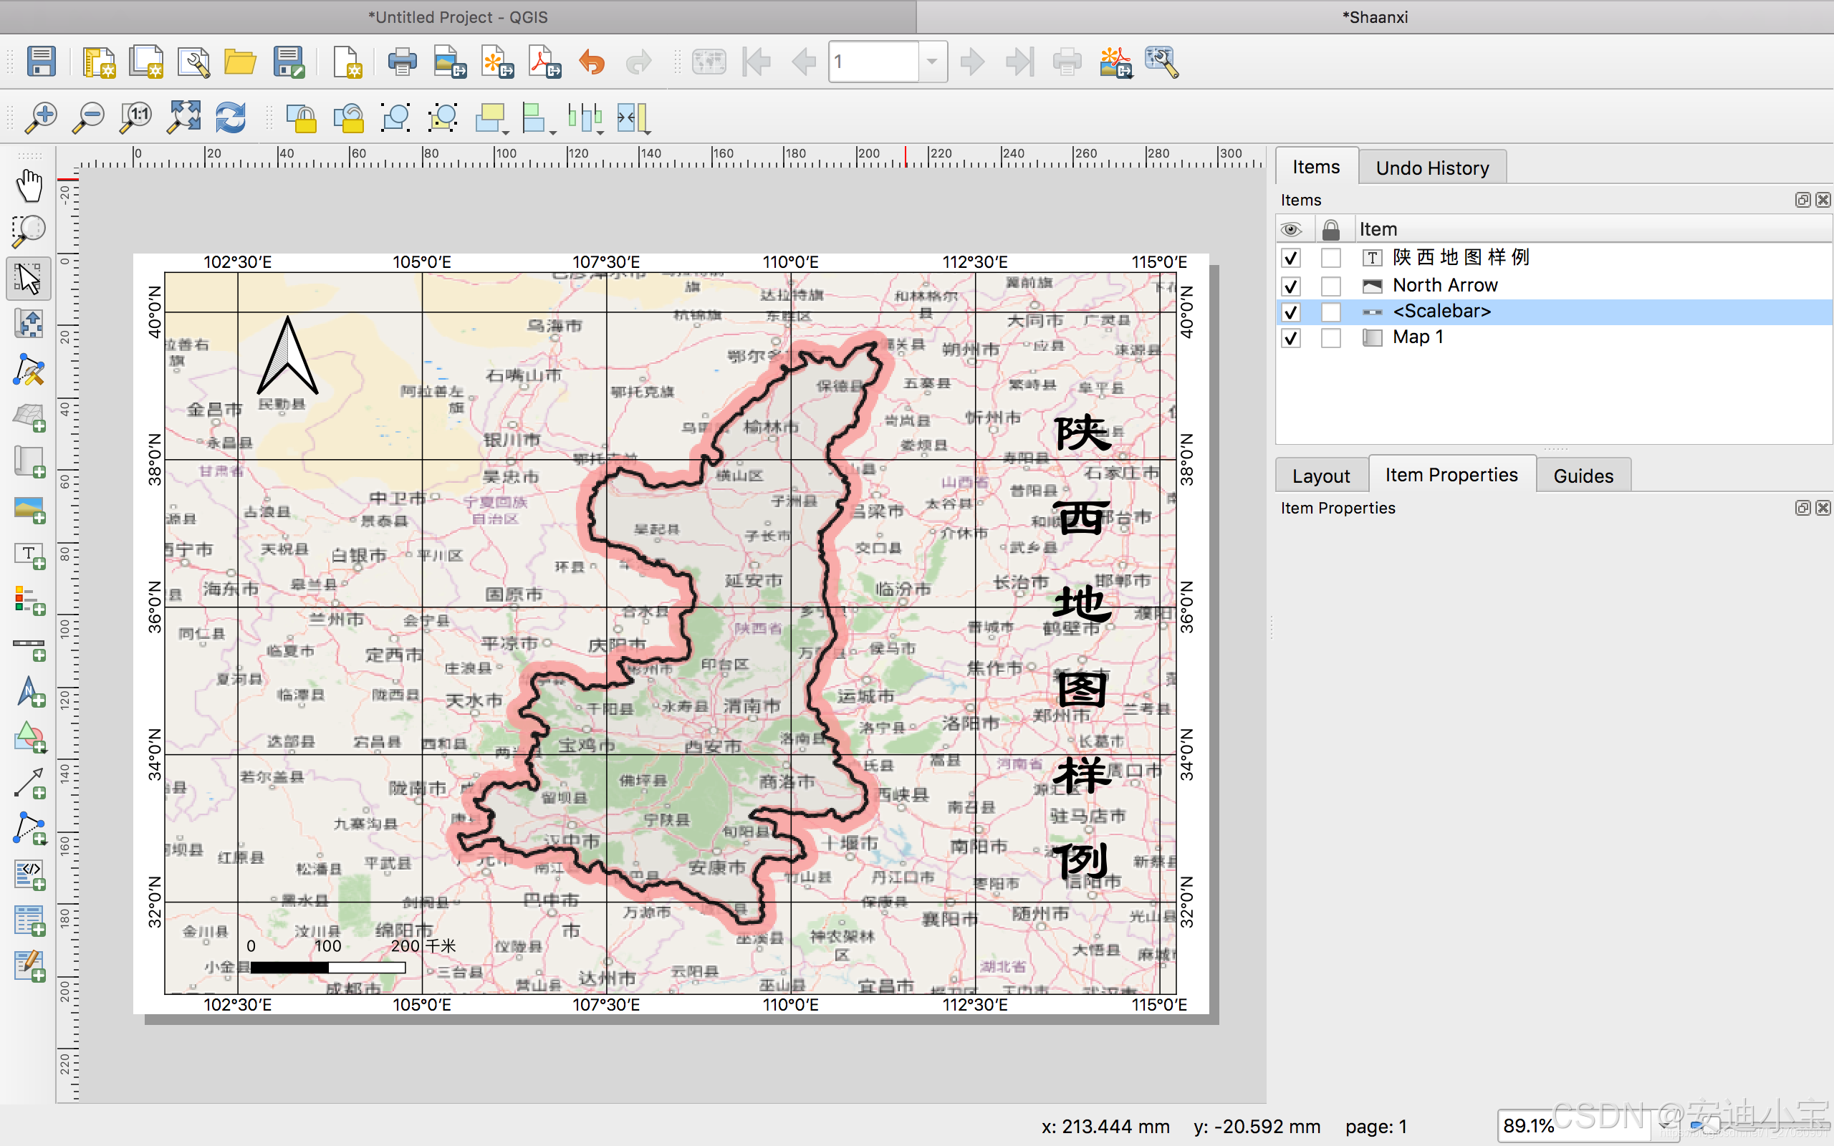Select the Add Scale Bar tool

(29, 647)
